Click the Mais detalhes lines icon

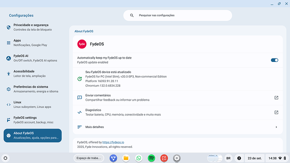(79, 127)
